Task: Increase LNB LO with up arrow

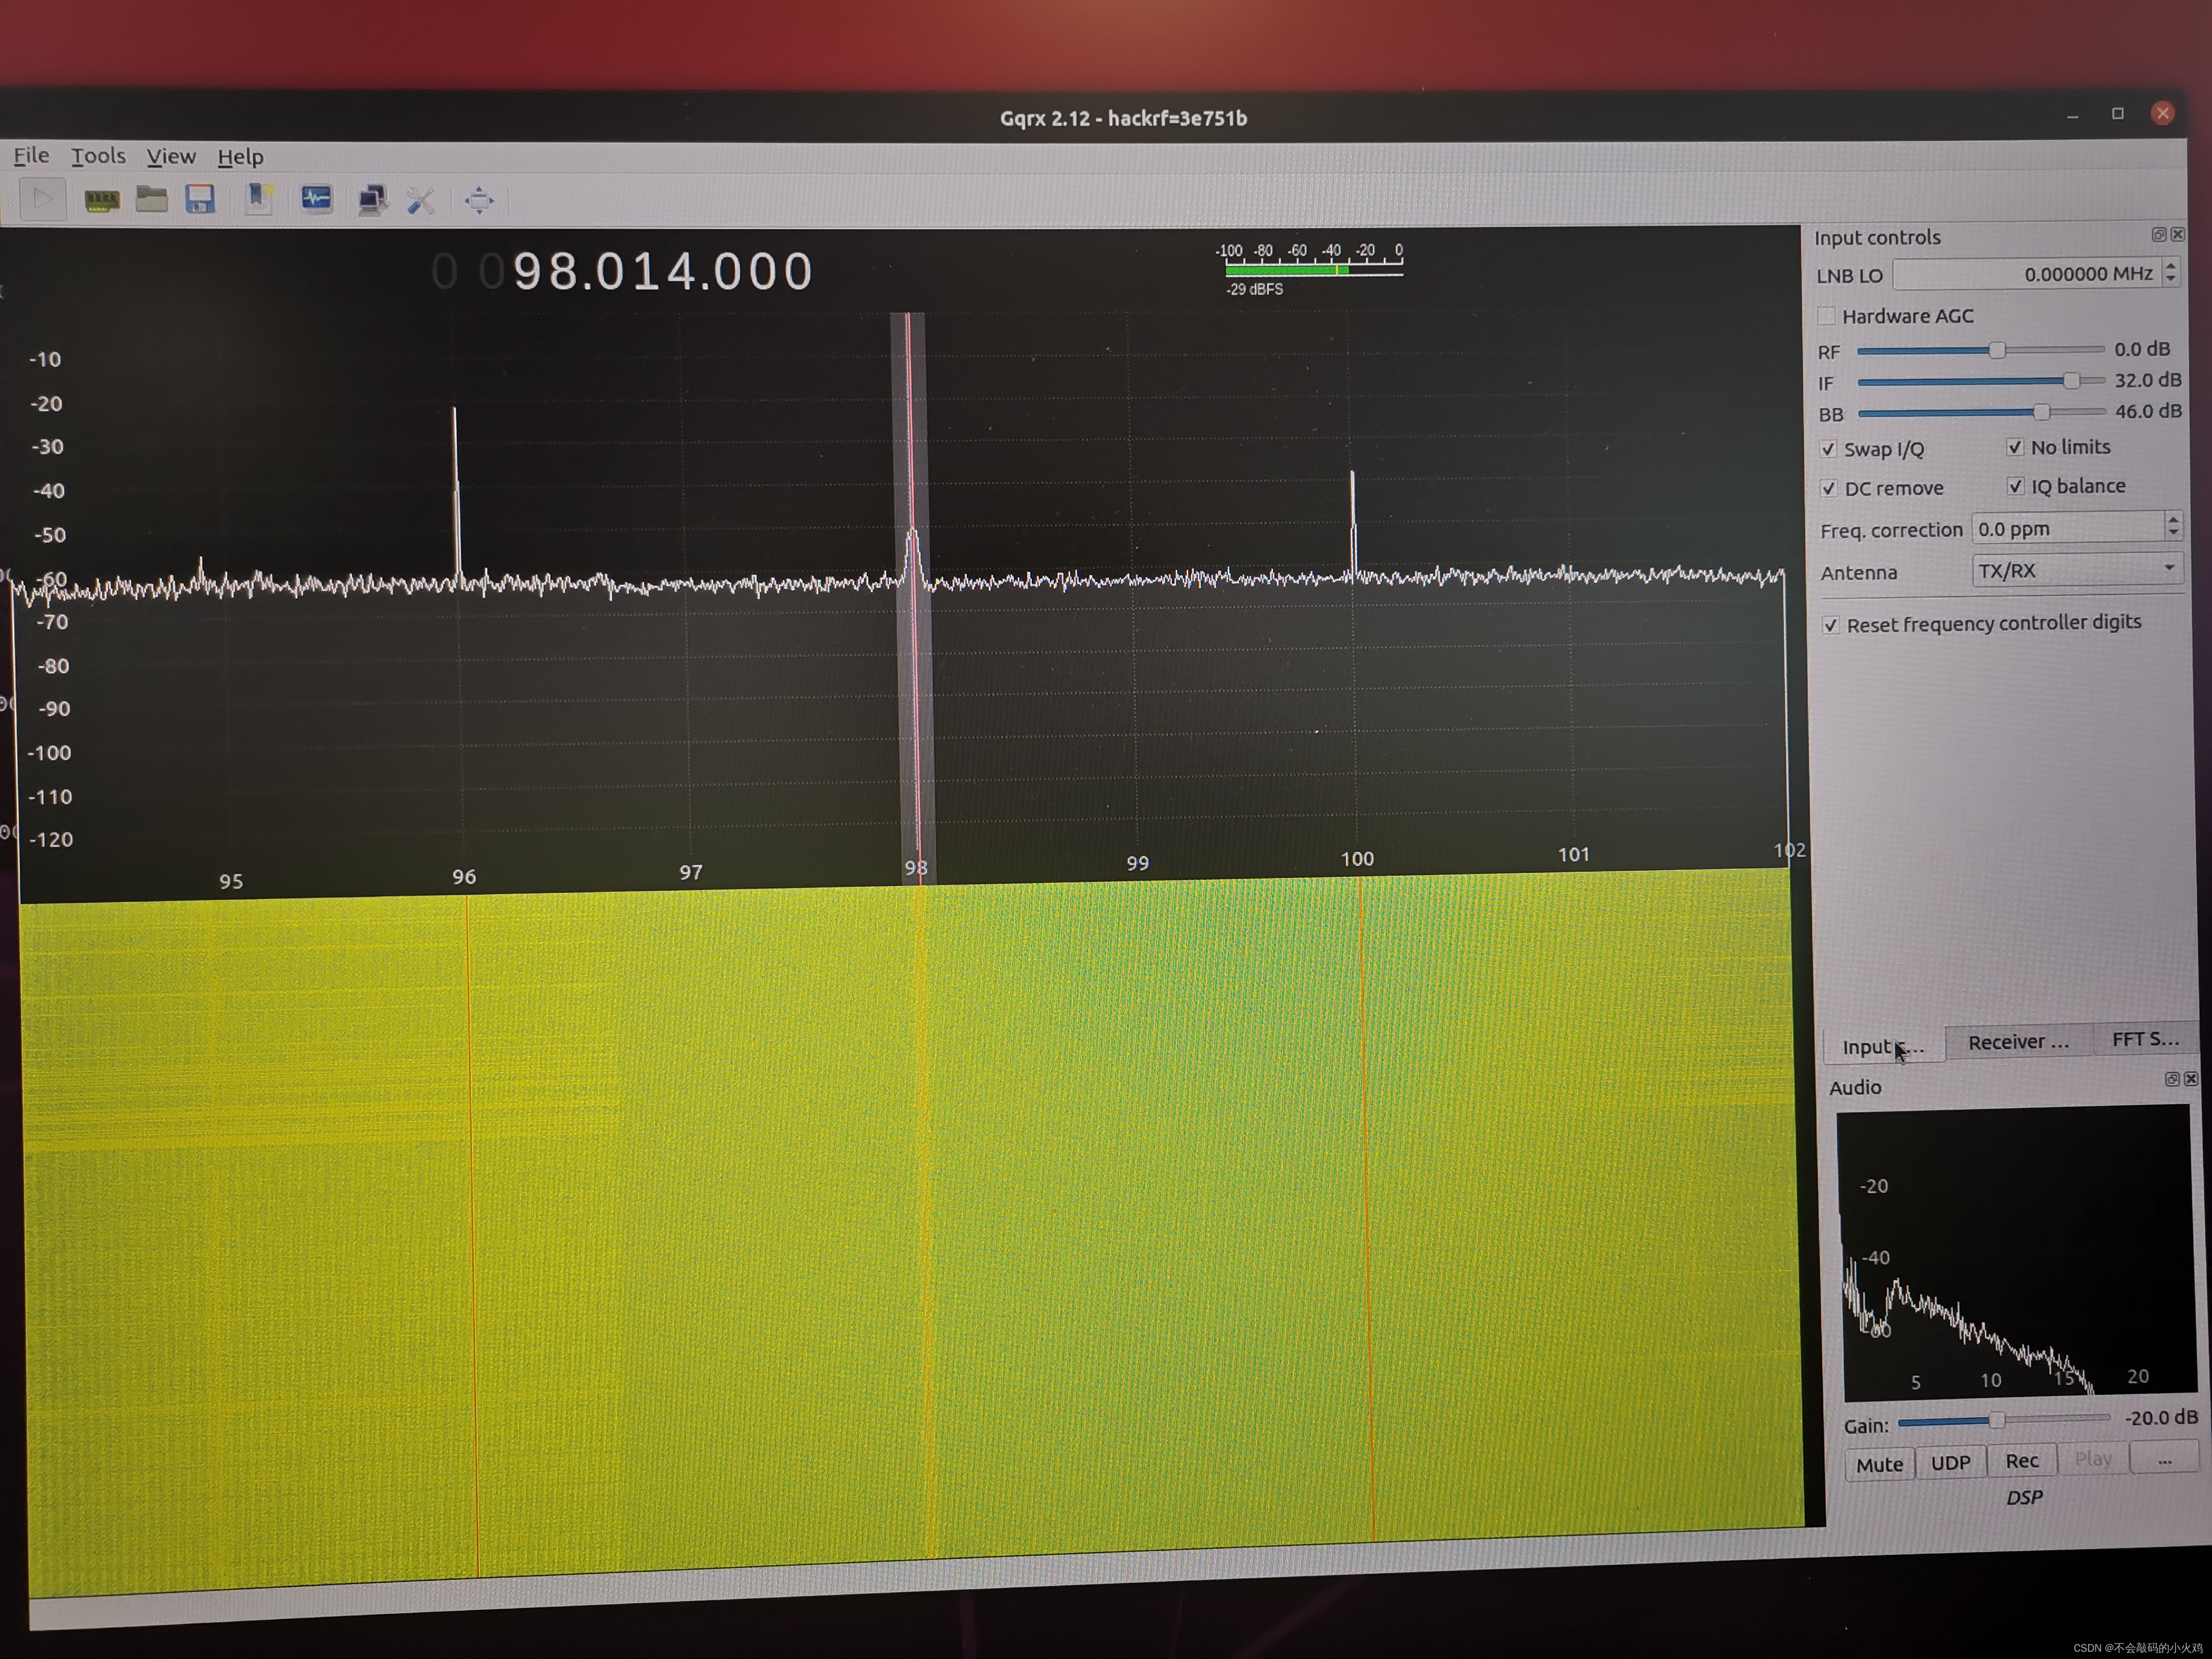Action: [2170, 265]
